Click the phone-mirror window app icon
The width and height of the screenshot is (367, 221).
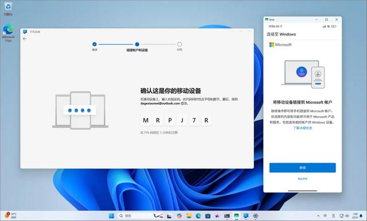(267, 19)
